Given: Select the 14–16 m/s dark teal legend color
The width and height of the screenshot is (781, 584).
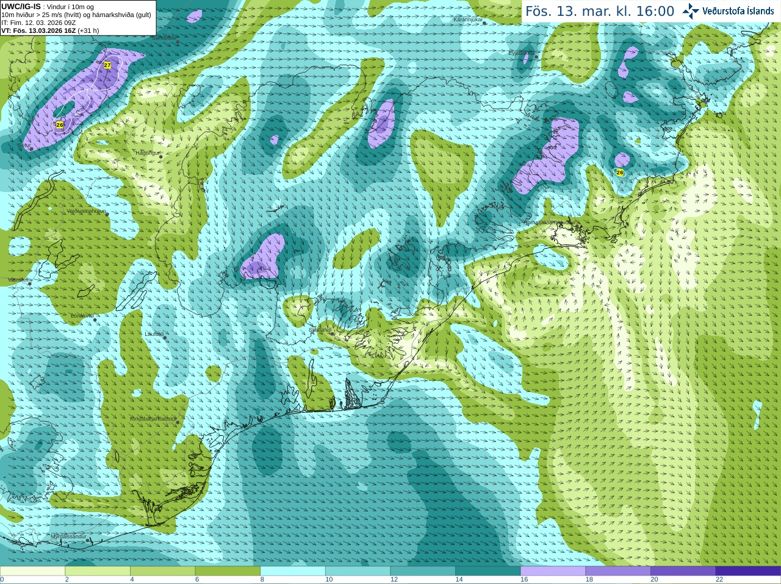Looking at the screenshot, I should tap(488, 571).
